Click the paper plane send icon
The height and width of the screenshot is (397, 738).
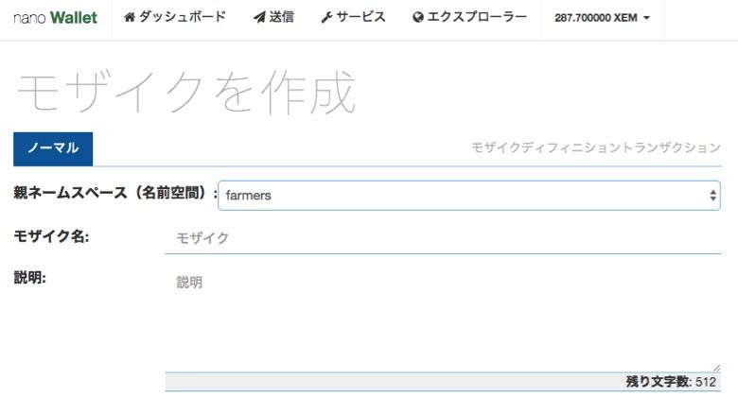pyautogui.click(x=259, y=18)
